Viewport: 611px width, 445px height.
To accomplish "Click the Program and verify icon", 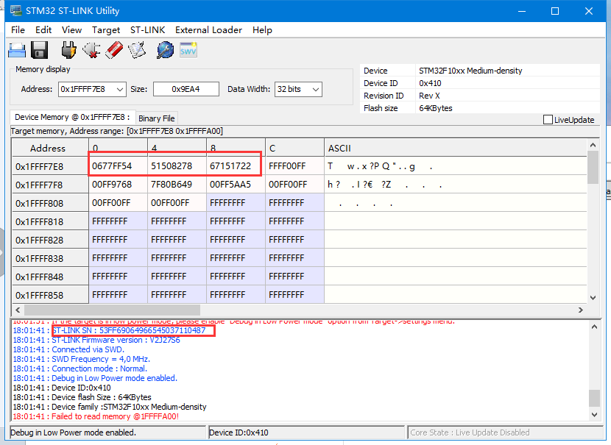I will (x=137, y=50).
